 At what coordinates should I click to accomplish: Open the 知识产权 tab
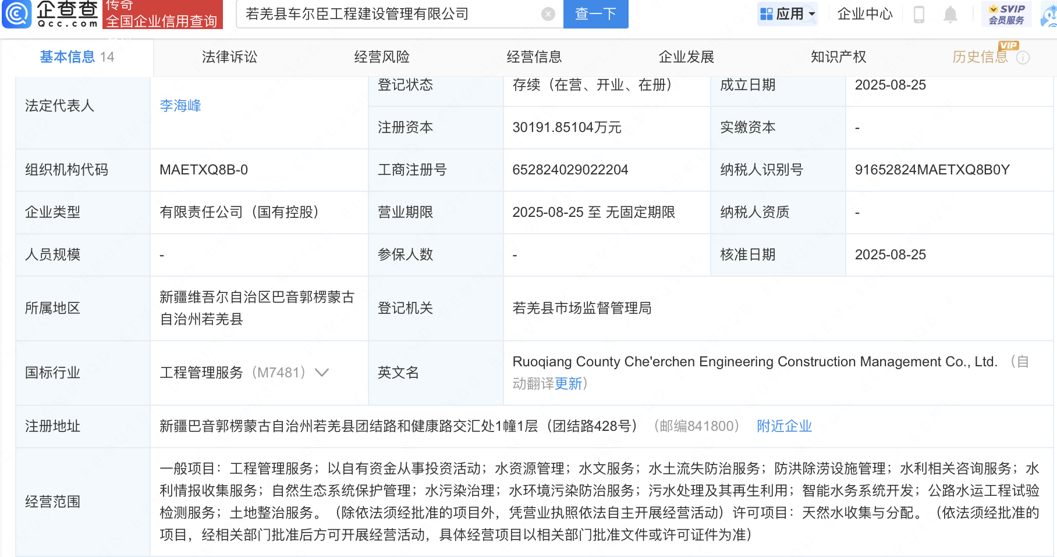[x=838, y=57]
